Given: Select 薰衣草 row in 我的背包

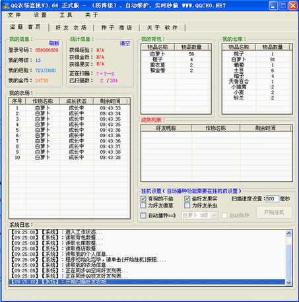Looking at the screenshot, I should point(176,65).
